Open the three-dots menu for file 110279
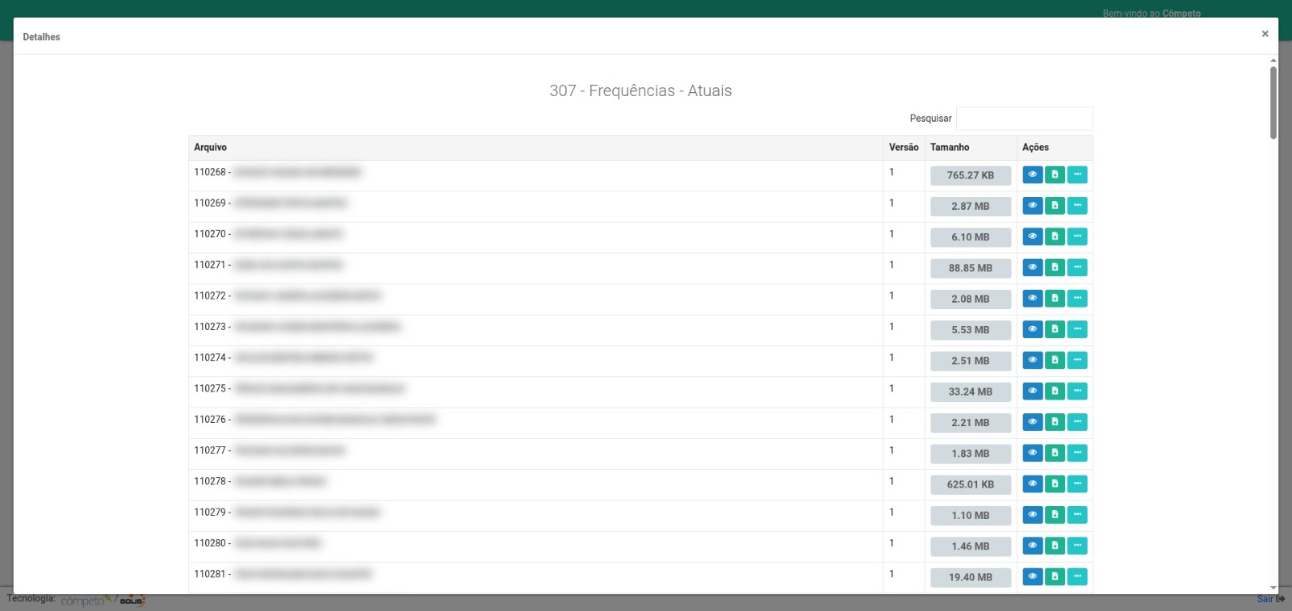1292x611 pixels. coord(1077,515)
